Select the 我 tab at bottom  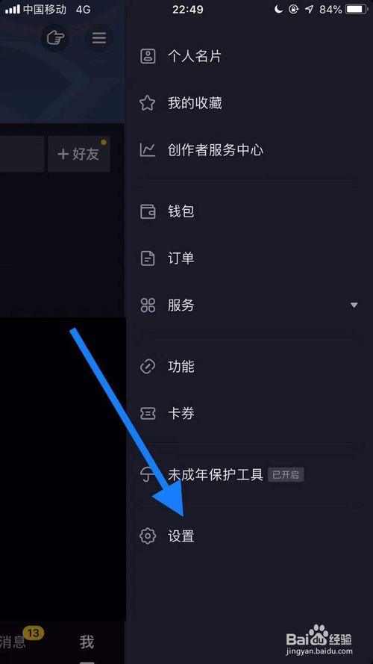pos(87,642)
